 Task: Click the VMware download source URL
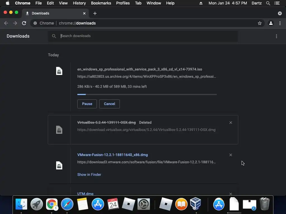pos(146,162)
